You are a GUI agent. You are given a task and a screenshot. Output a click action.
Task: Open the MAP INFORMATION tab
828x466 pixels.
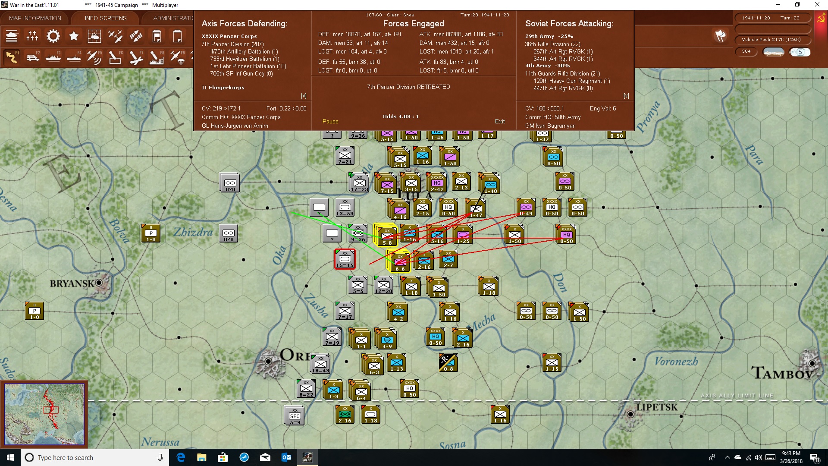click(35, 18)
